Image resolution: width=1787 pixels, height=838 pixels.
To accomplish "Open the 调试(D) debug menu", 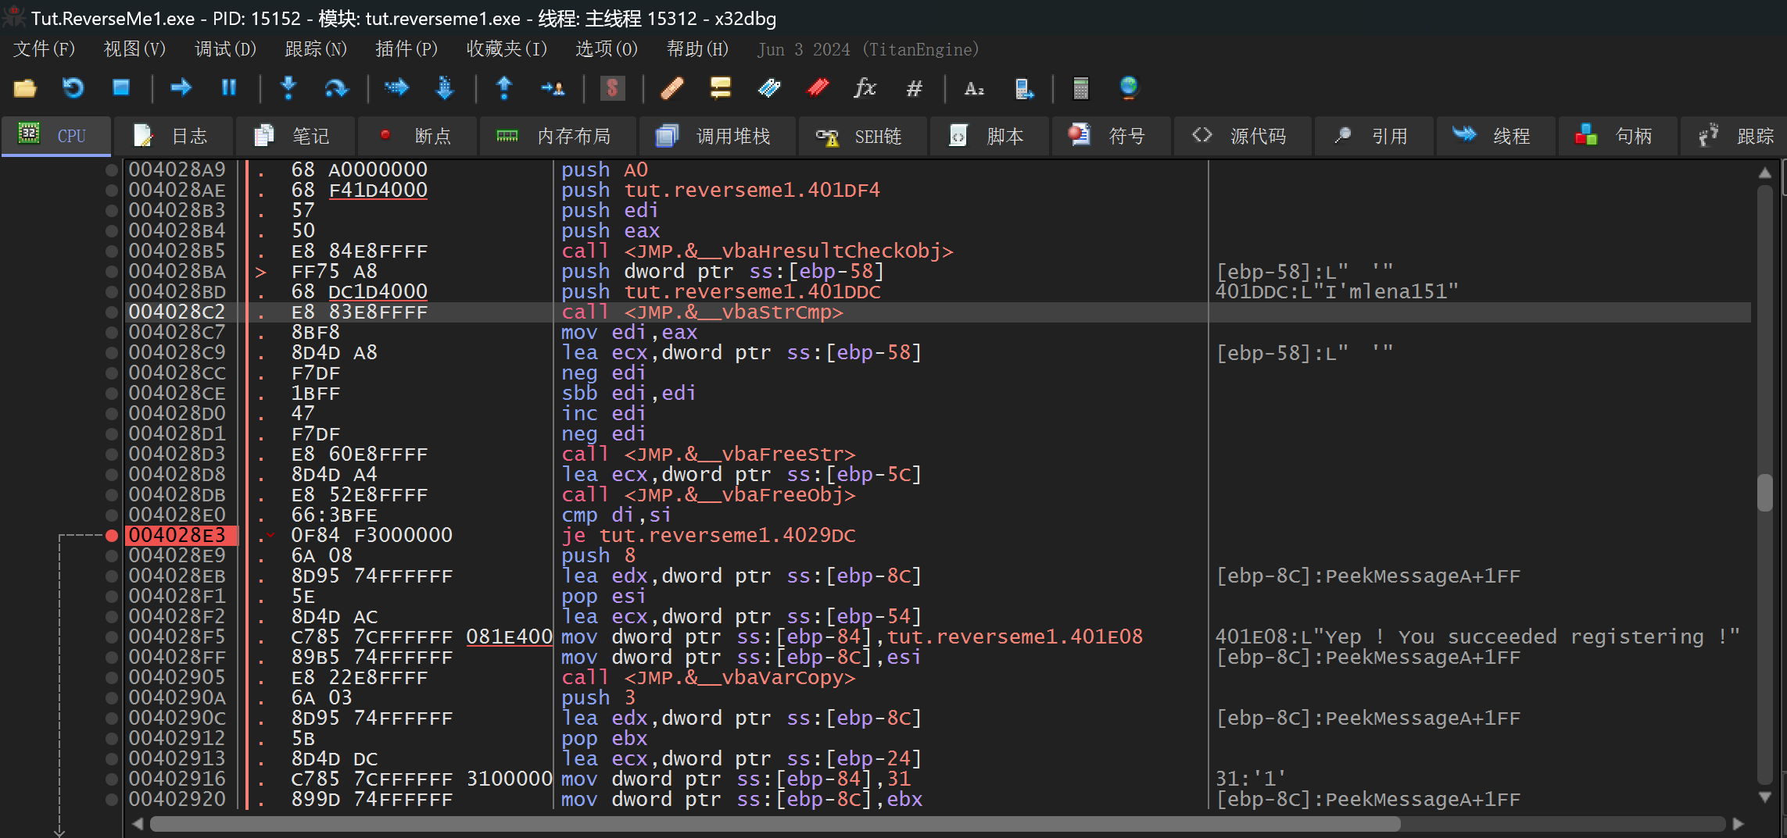I will [225, 49].
